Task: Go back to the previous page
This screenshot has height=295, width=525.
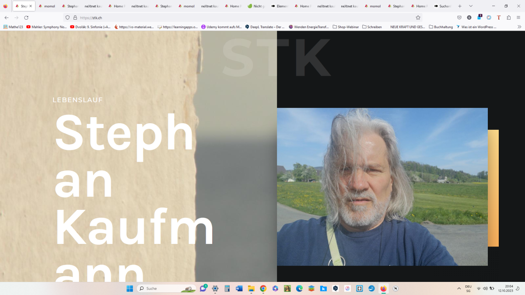Action: (x=6, y=17)
